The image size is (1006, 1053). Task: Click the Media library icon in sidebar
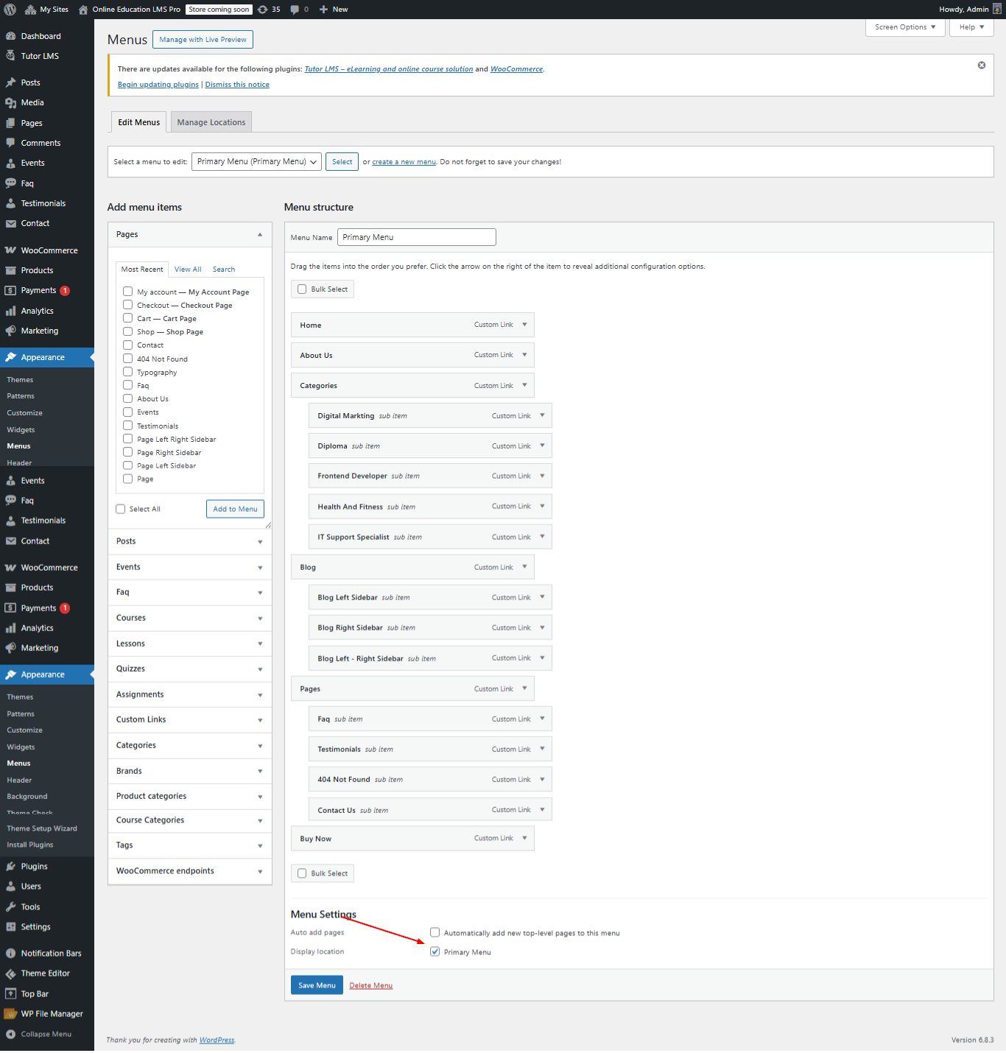click(10, 103)
